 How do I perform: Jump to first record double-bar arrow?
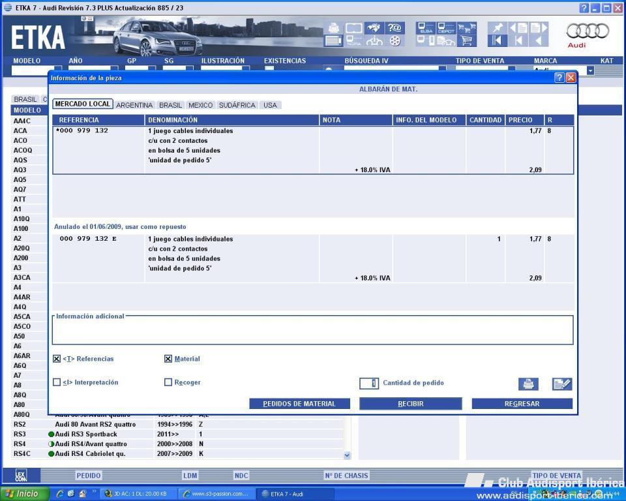498,40
